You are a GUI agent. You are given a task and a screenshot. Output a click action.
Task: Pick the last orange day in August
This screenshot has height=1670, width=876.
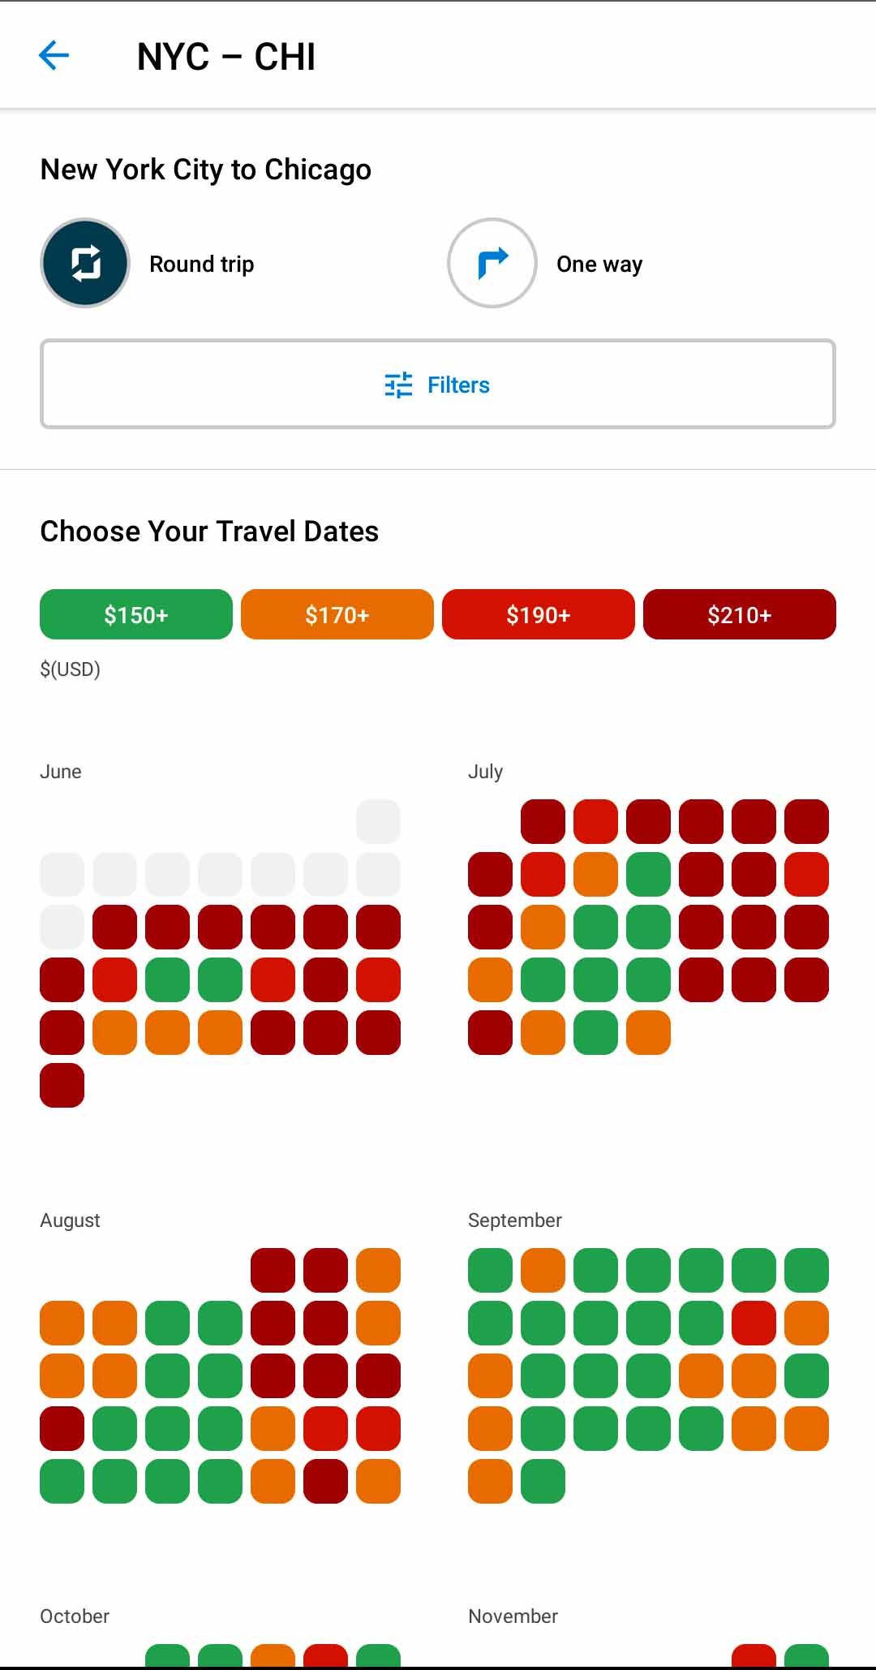coord(378,1481)
